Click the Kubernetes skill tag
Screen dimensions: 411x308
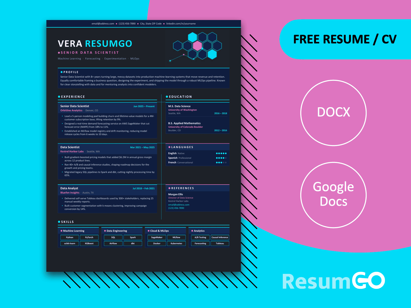pyautogui.click(x=176, y=244)
